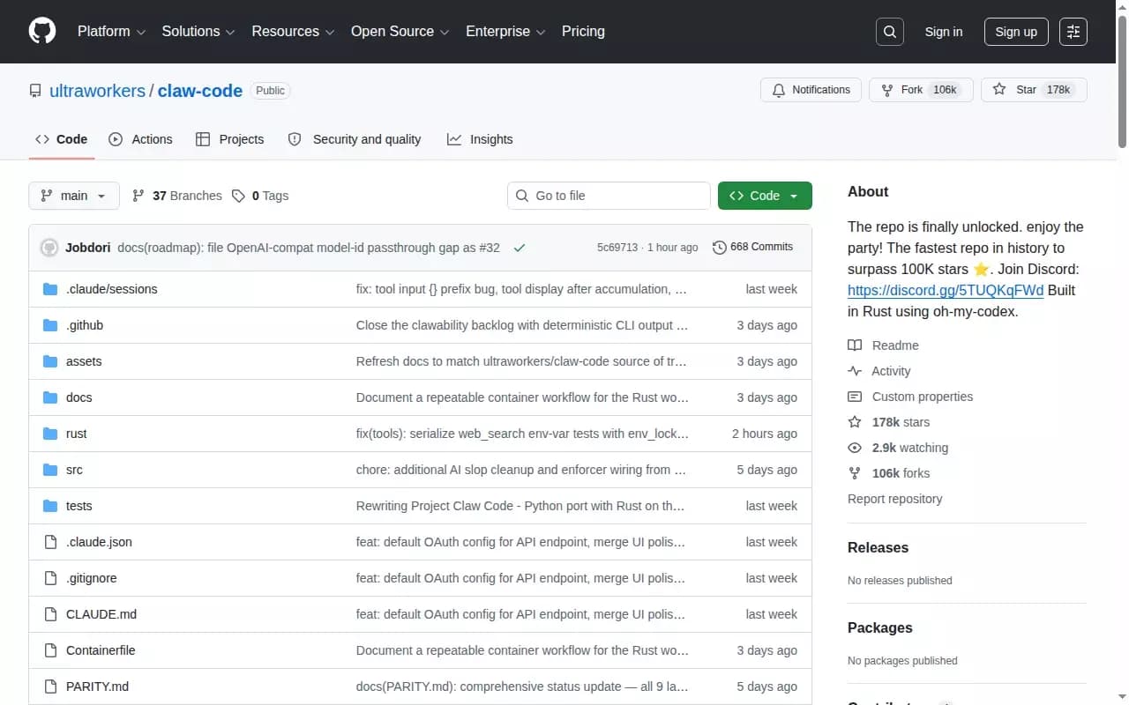The height and width of the screenshot is (705, 1129).
Task: Click the Sign up button
Action: [1016, 32]
